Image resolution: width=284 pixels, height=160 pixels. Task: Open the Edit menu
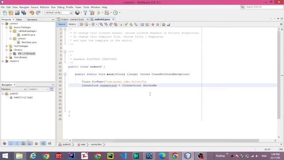(x=8, y=7)
